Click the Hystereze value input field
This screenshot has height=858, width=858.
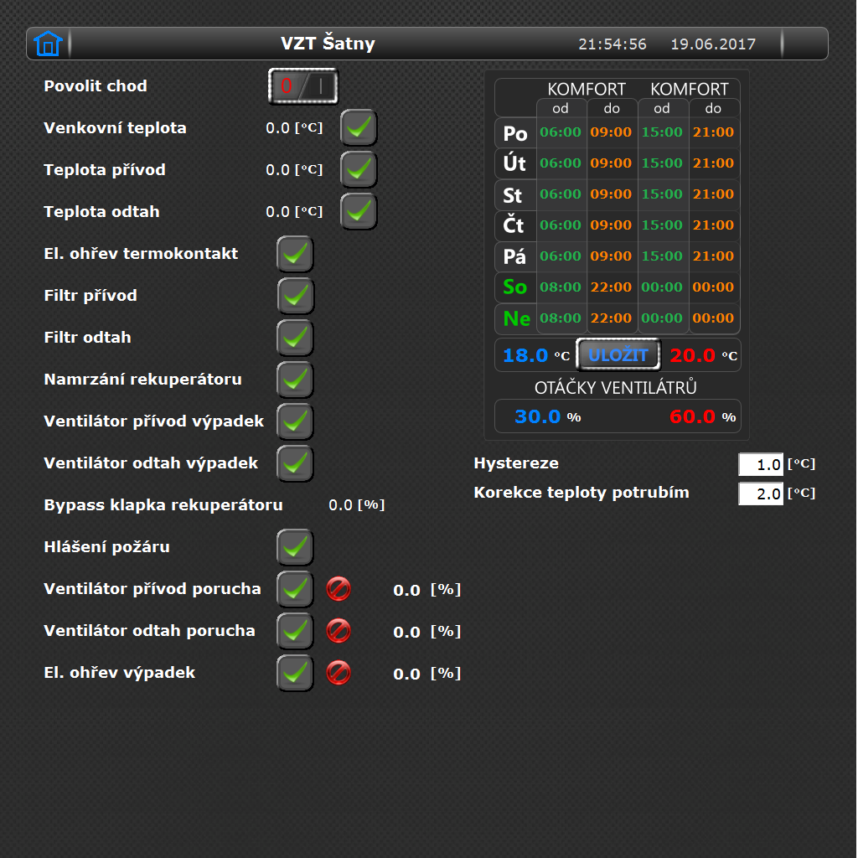point(761,464)
